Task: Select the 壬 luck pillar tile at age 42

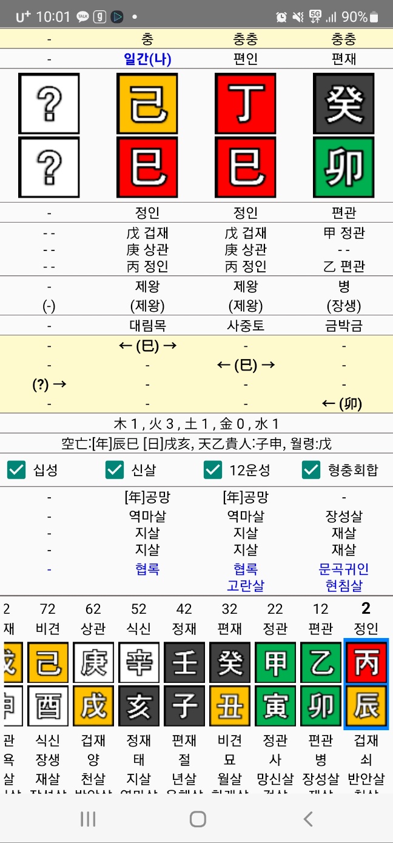Action: [x=184, y=662]
